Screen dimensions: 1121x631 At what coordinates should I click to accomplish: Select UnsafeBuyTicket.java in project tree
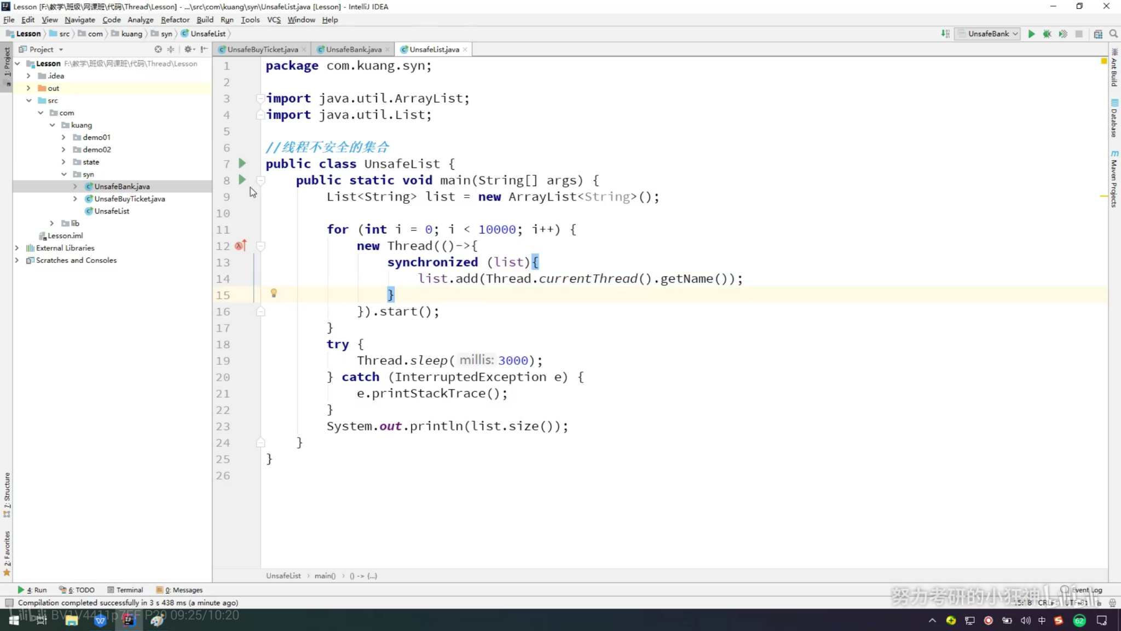(x=130, y=199)
